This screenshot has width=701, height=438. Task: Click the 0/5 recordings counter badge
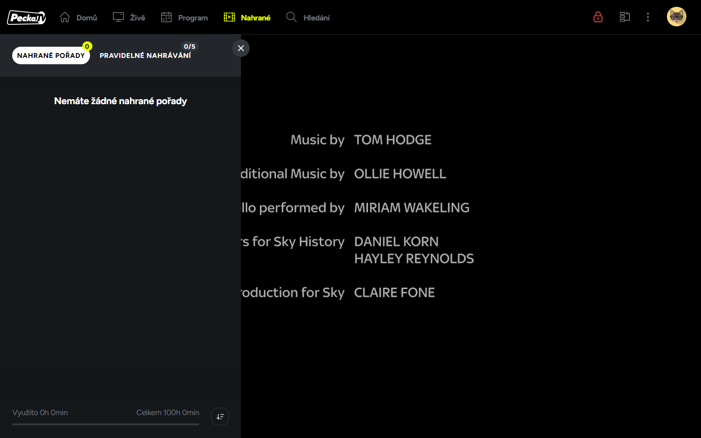pos(189,46)
